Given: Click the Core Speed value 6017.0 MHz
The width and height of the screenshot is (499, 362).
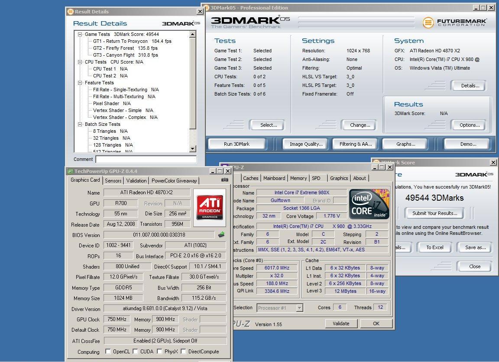Looking at the screenshot, I should (277, 268).
